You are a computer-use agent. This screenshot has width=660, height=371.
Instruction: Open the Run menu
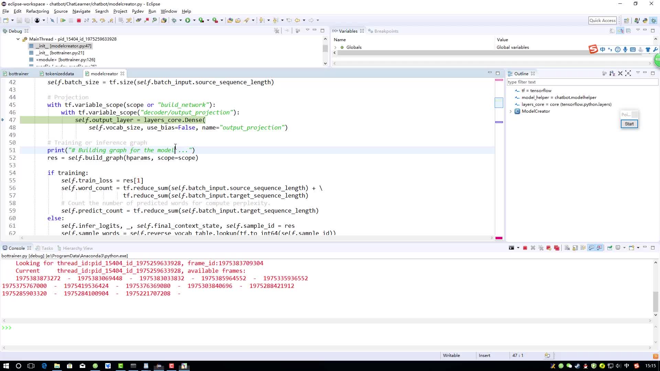tap(152, 11)
